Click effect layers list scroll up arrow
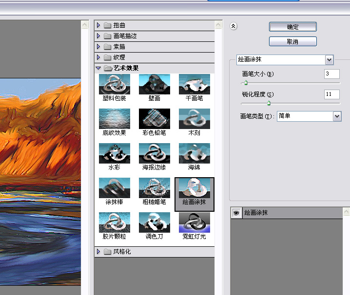The height and width of the screenshot is (295, 350). (346, 211)
